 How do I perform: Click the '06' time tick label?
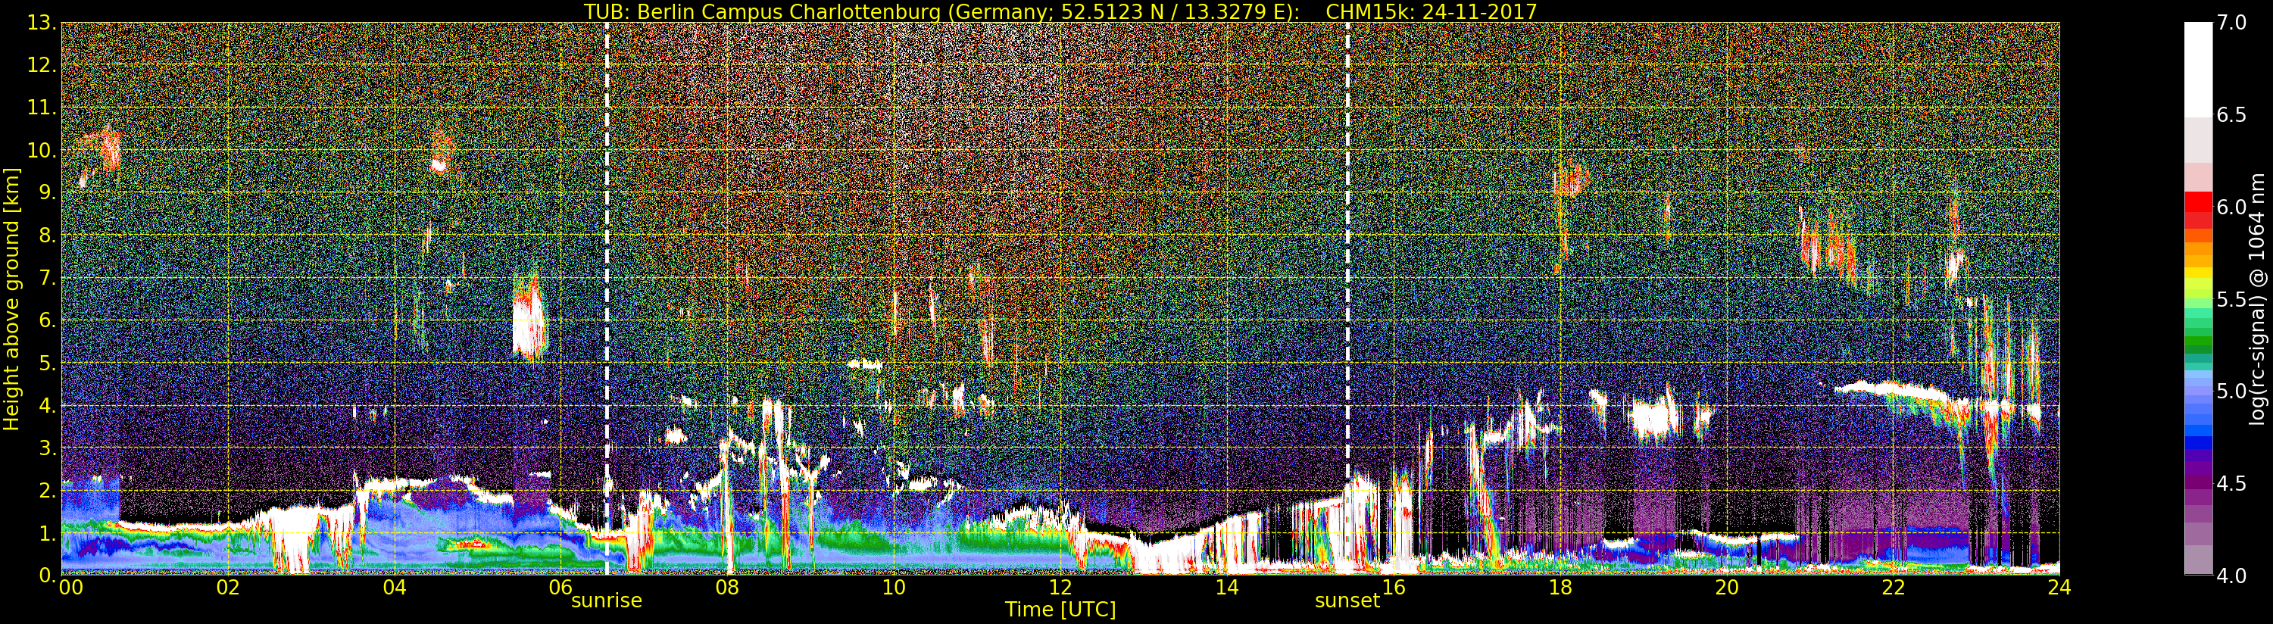tap(560, 588)
